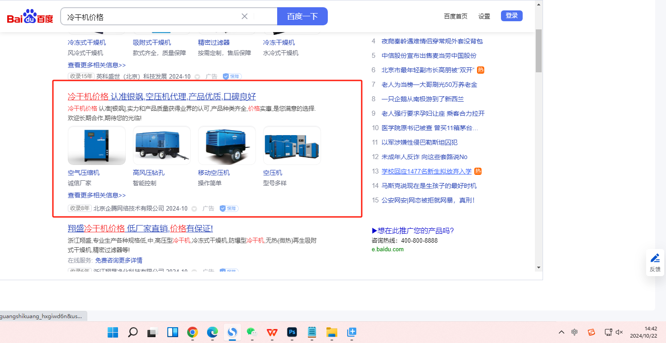666x343 pixels.
Task: Click the 移动空压机 product thumbnail
Action: 227,146
